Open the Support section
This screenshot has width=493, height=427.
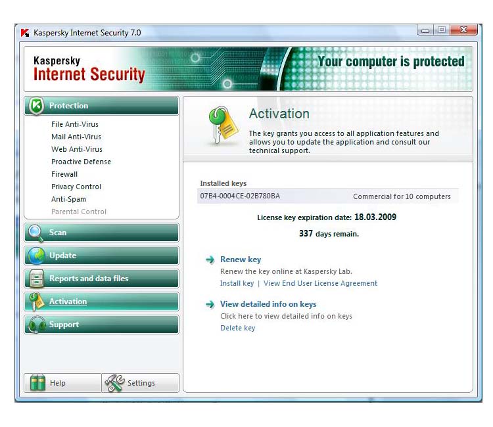coord(101,325)
